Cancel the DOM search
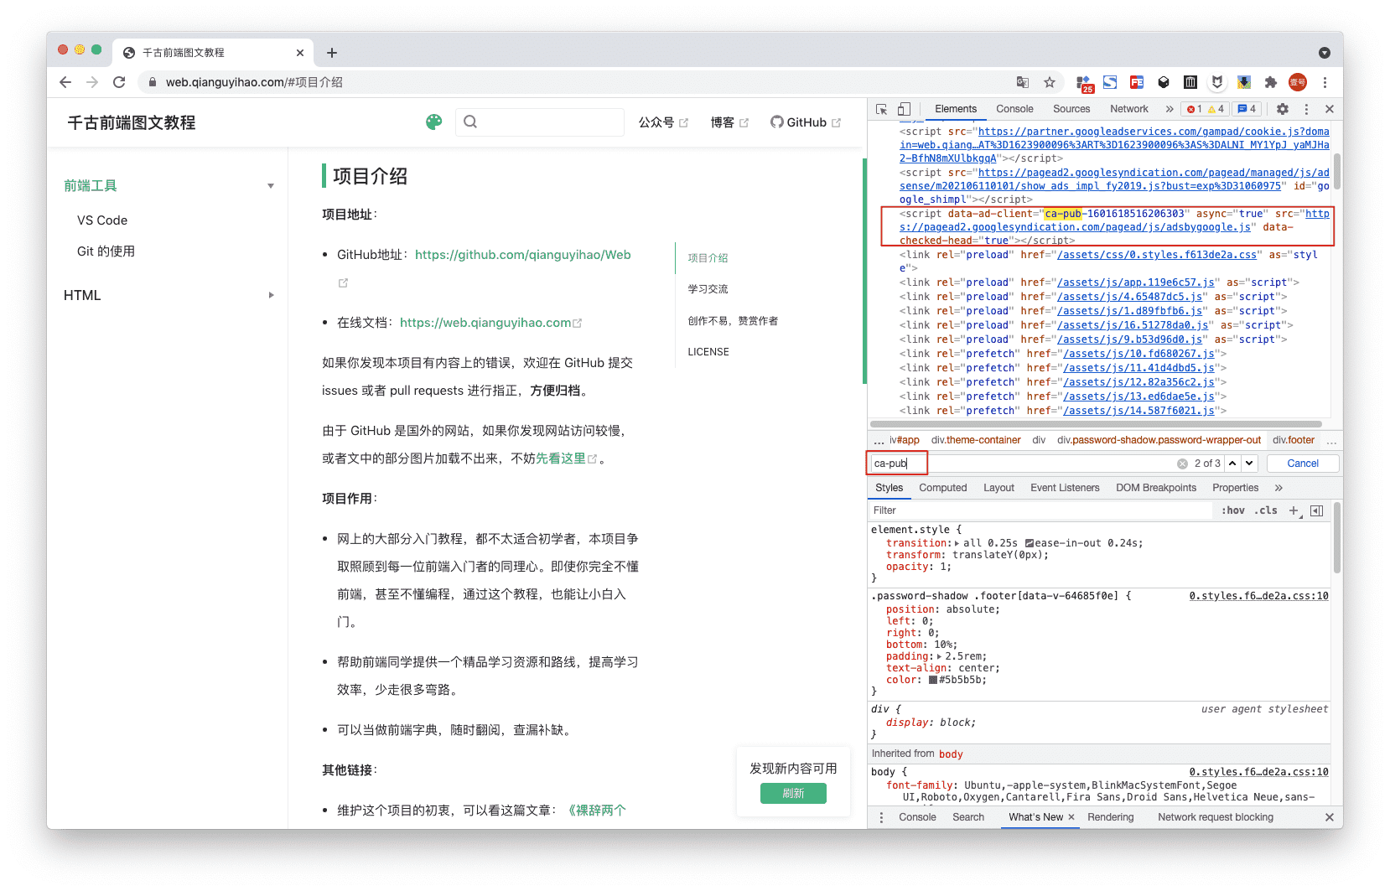1390x891 pixels. click(1303, 464)
